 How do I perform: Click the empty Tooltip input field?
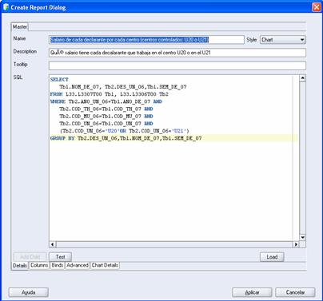point(177,65)
